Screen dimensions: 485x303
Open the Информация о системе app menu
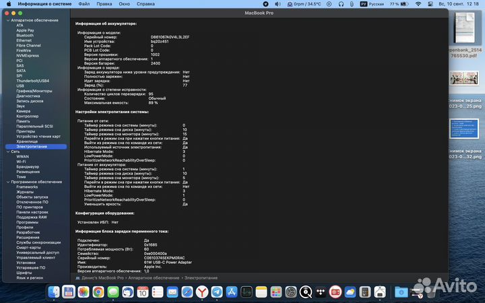[x=44, y=4]
